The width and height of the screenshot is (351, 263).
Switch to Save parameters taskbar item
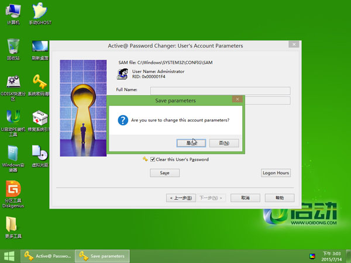[102, 256]
